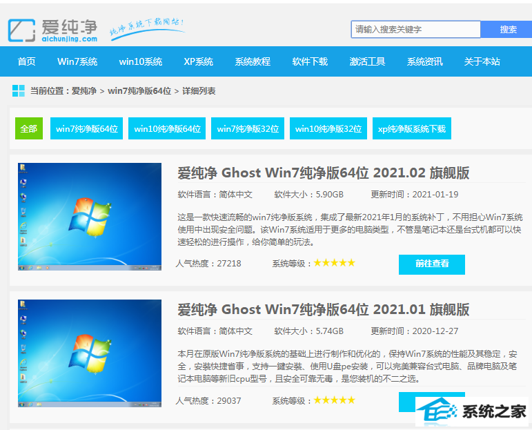Click the star rating of the 2021.02 listing
532x430 pixels.
(x=334, y=263)
